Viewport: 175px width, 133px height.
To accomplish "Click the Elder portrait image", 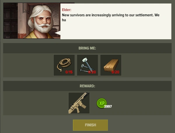I will pyautogui.click(x=32, y=21).
